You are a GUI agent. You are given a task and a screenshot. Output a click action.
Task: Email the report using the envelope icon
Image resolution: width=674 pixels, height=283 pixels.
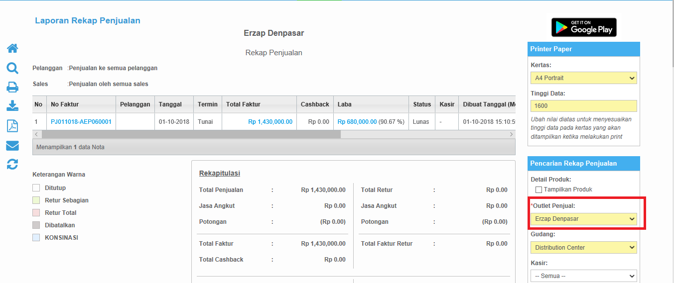point(12,146)
